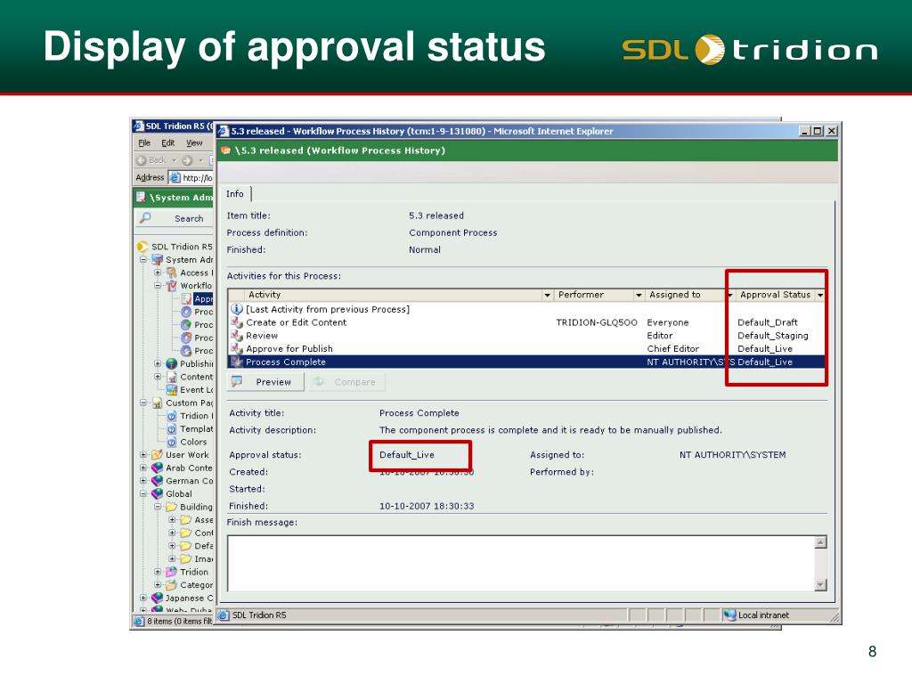This screenshot has width=912, height=684.
Task: Click the Event Log icon in tree
Action: click(172, 390)
